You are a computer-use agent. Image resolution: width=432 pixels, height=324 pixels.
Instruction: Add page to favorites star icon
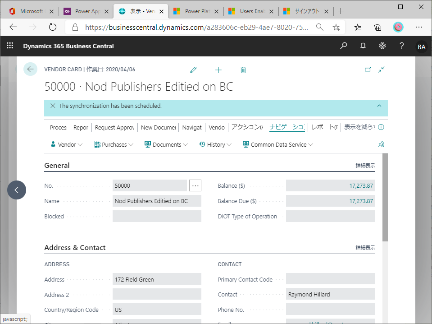tap(336, 27)
